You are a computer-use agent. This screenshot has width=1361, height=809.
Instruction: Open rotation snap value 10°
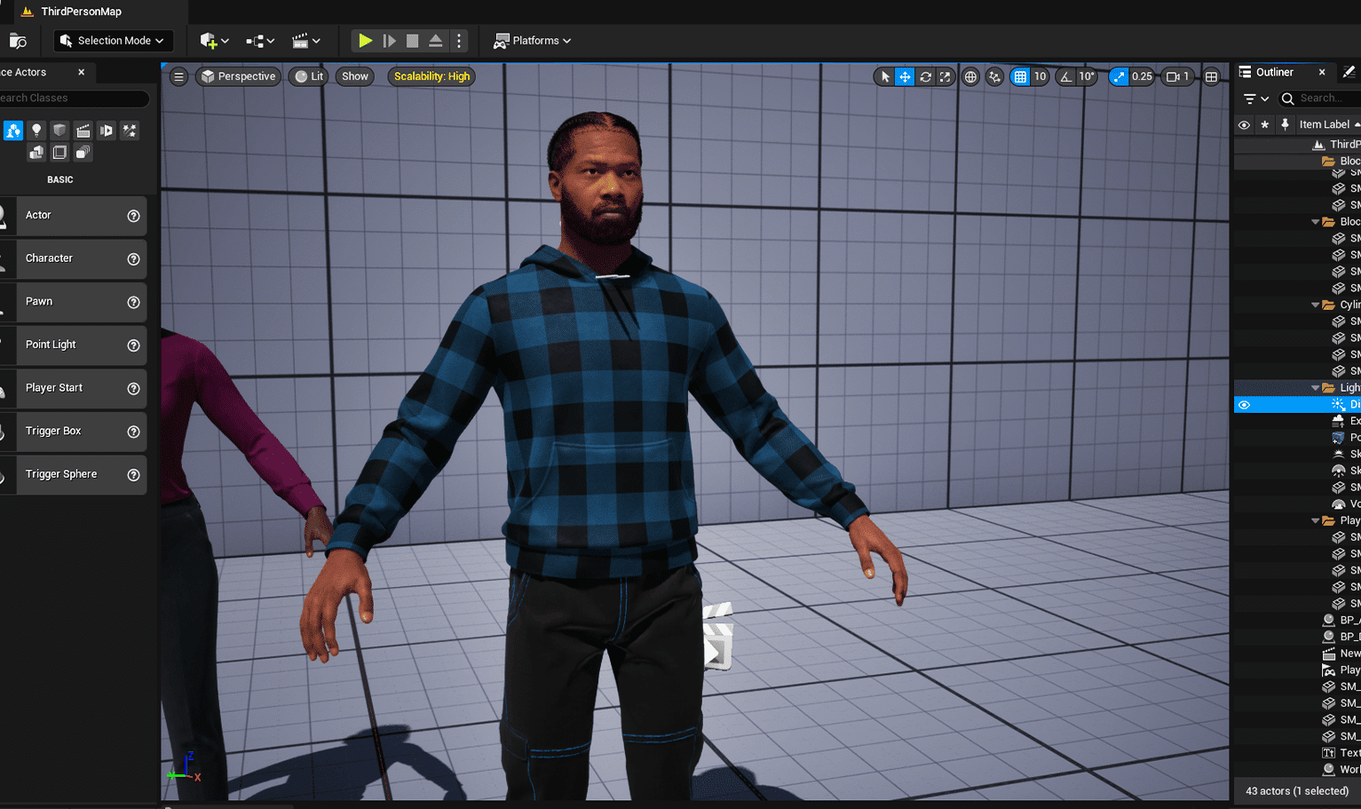tap(1087, 77)
